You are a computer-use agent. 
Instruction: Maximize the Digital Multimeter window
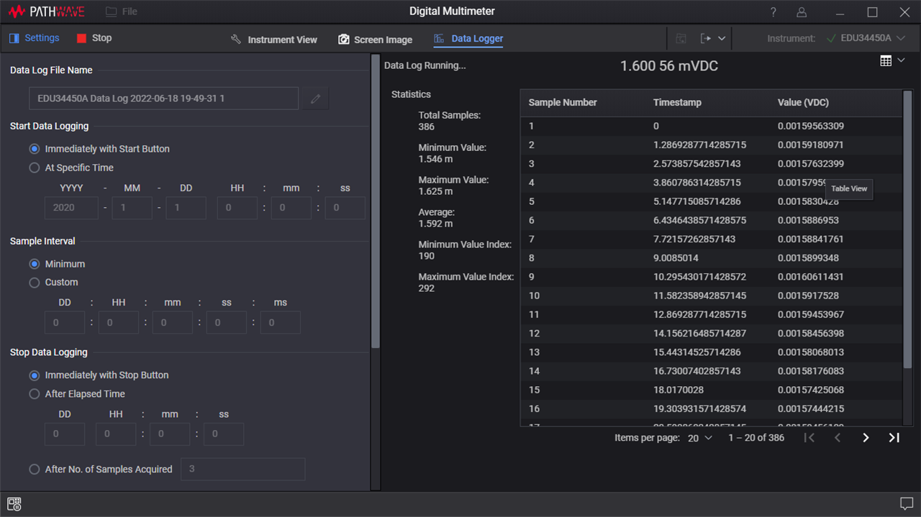872,12
